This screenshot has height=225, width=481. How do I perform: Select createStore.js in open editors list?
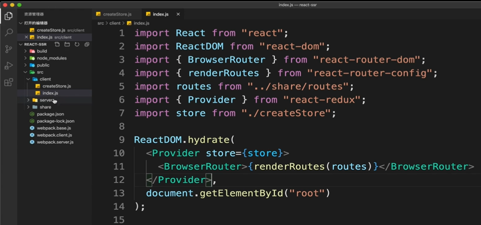[x=54, y=30]
